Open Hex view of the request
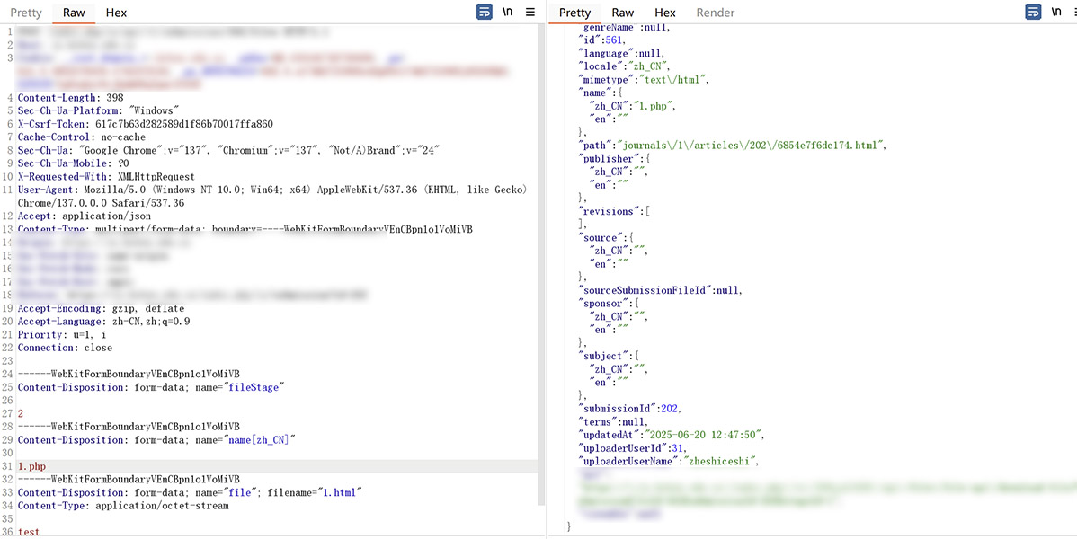 (116, 13)
